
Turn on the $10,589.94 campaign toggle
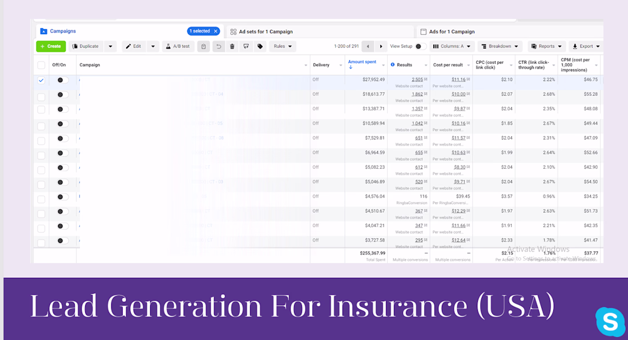pyautogui.click(x=62, y=124)
